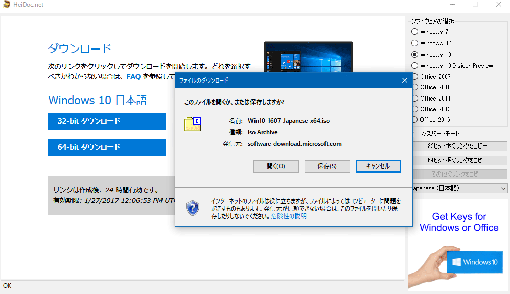
Task: Click the 32-bit ダウンロード button
Action: pos(107,121)
